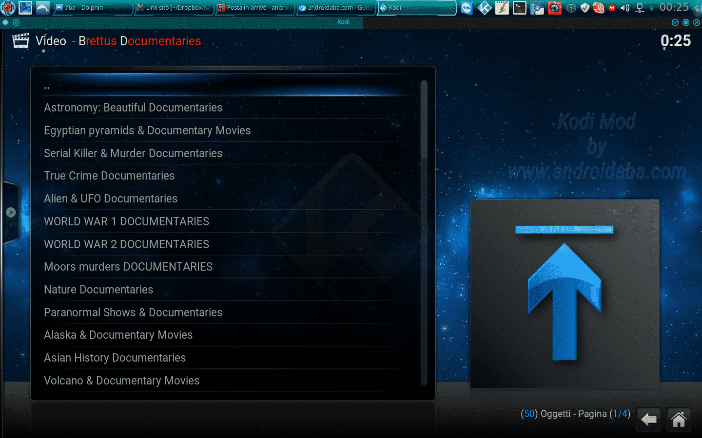
Task: Click the Oggetti - Pagina page counter
Action: click(x=575, y=414)
